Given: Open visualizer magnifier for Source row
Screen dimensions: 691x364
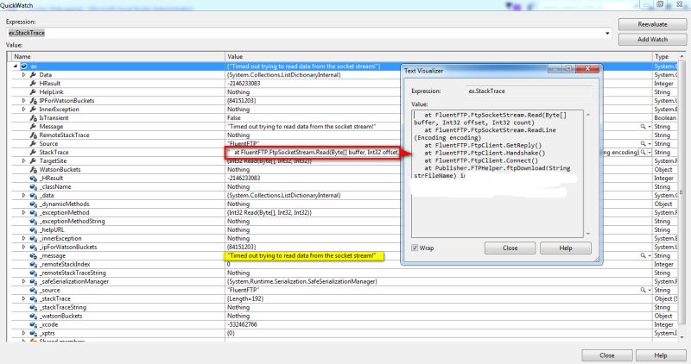Looking at the screenshot, I should (x=643, y=143).
